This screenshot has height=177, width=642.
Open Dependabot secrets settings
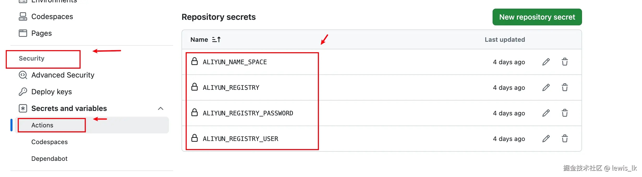[x=49, y=159]
